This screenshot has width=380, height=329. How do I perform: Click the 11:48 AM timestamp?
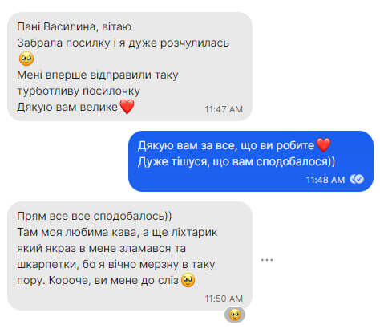pyautogui.click(x=325, y=180)
